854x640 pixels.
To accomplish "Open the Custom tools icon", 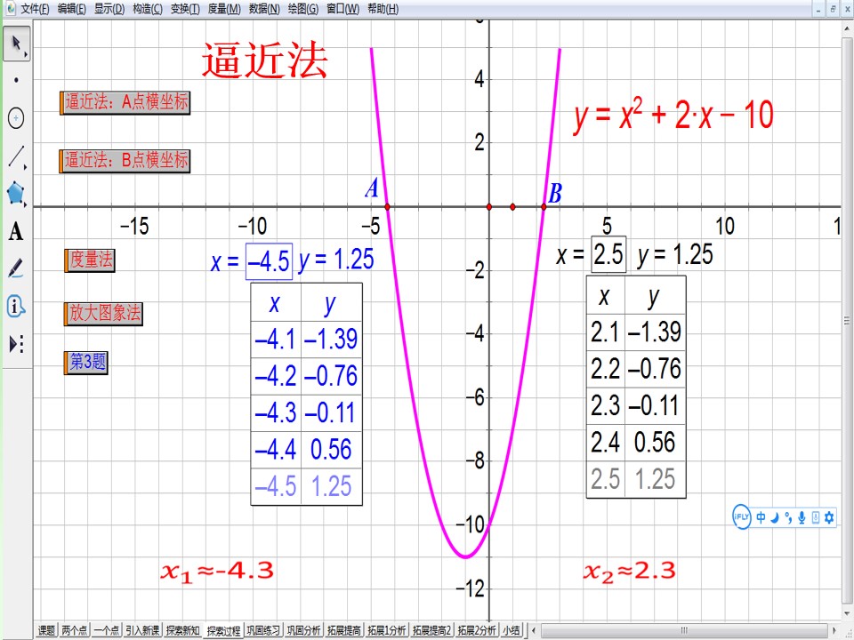I will [16, 344].
